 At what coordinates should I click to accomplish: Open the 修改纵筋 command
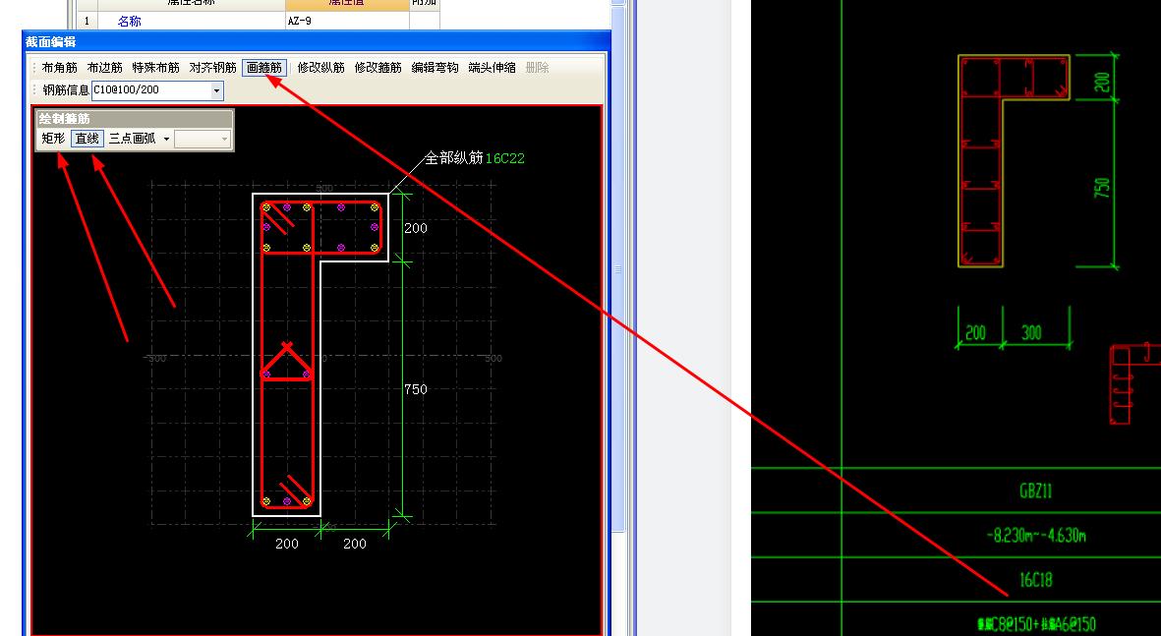(320, 68)
